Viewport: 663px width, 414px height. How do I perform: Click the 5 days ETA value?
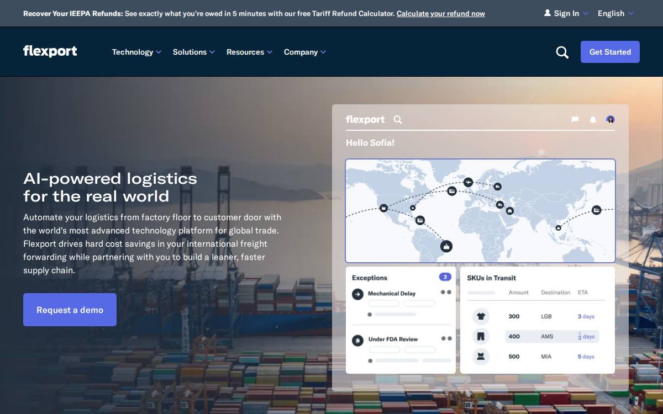click(586, 357)
